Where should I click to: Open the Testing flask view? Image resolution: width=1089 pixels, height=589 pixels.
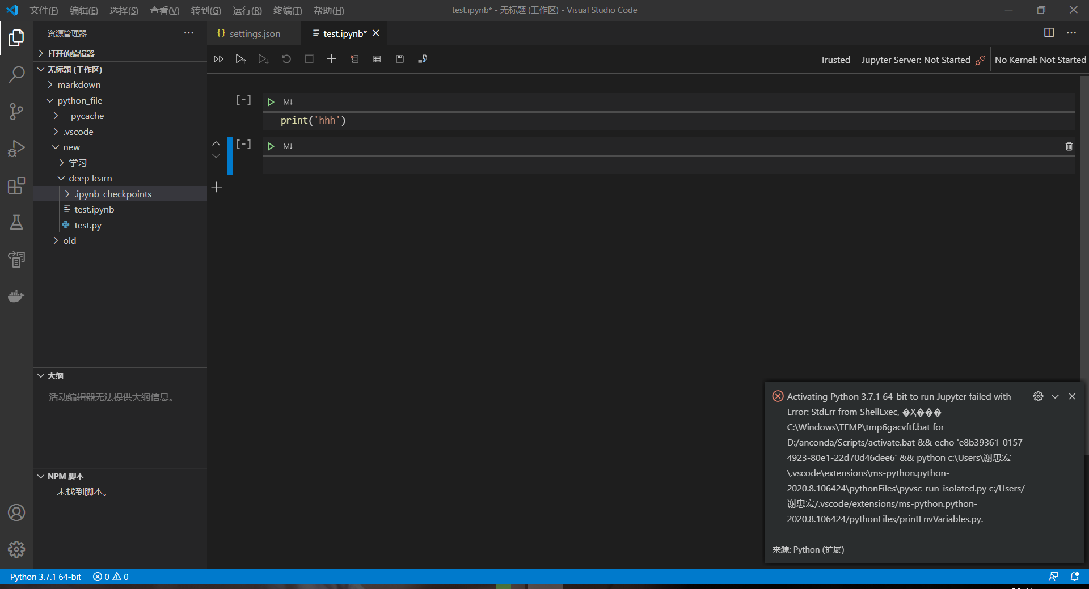tap(16, 222)
